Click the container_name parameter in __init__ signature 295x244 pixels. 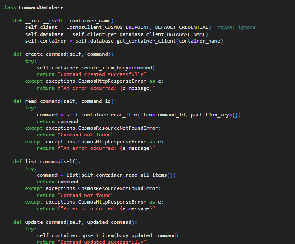click(x=90, y=21)
